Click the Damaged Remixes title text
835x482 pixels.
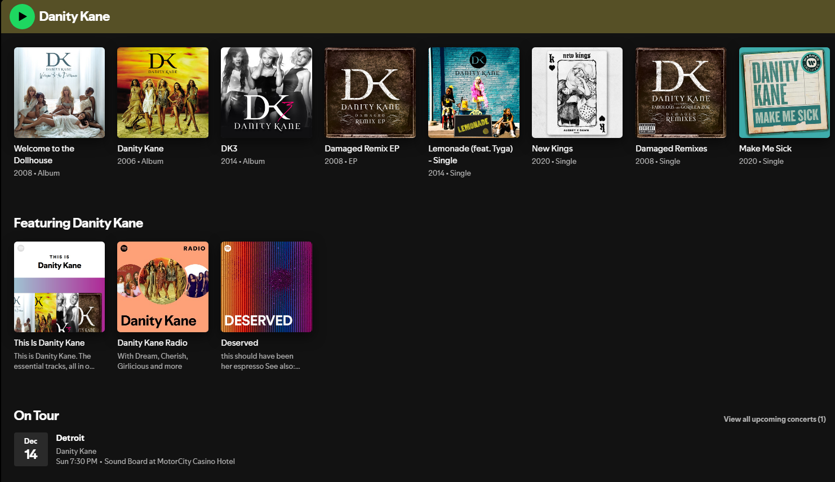pyautogui.click(x=671, y=149)
